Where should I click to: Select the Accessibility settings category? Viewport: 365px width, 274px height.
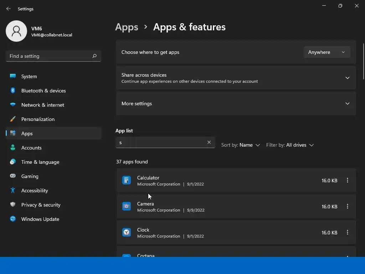point(35,191)
